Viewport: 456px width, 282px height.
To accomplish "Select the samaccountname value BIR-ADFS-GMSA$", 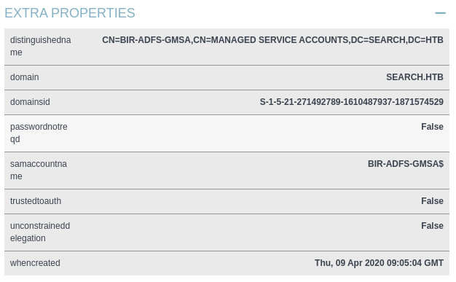I will point(406,164).
